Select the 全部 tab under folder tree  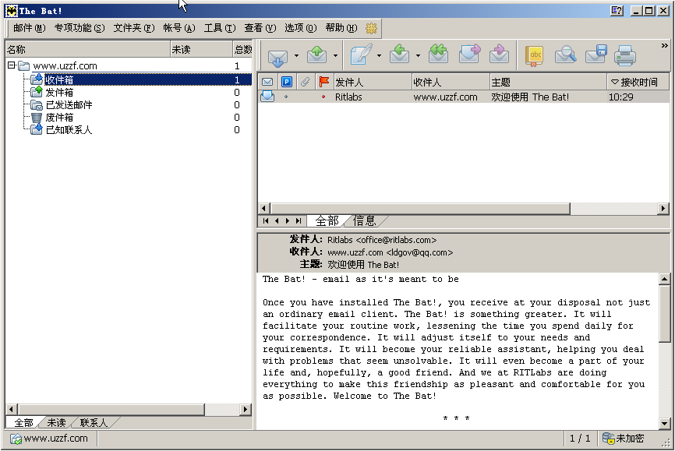(23, 423)
